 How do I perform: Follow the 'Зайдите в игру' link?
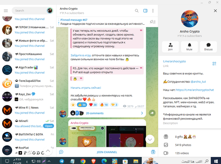coord(81,55)
